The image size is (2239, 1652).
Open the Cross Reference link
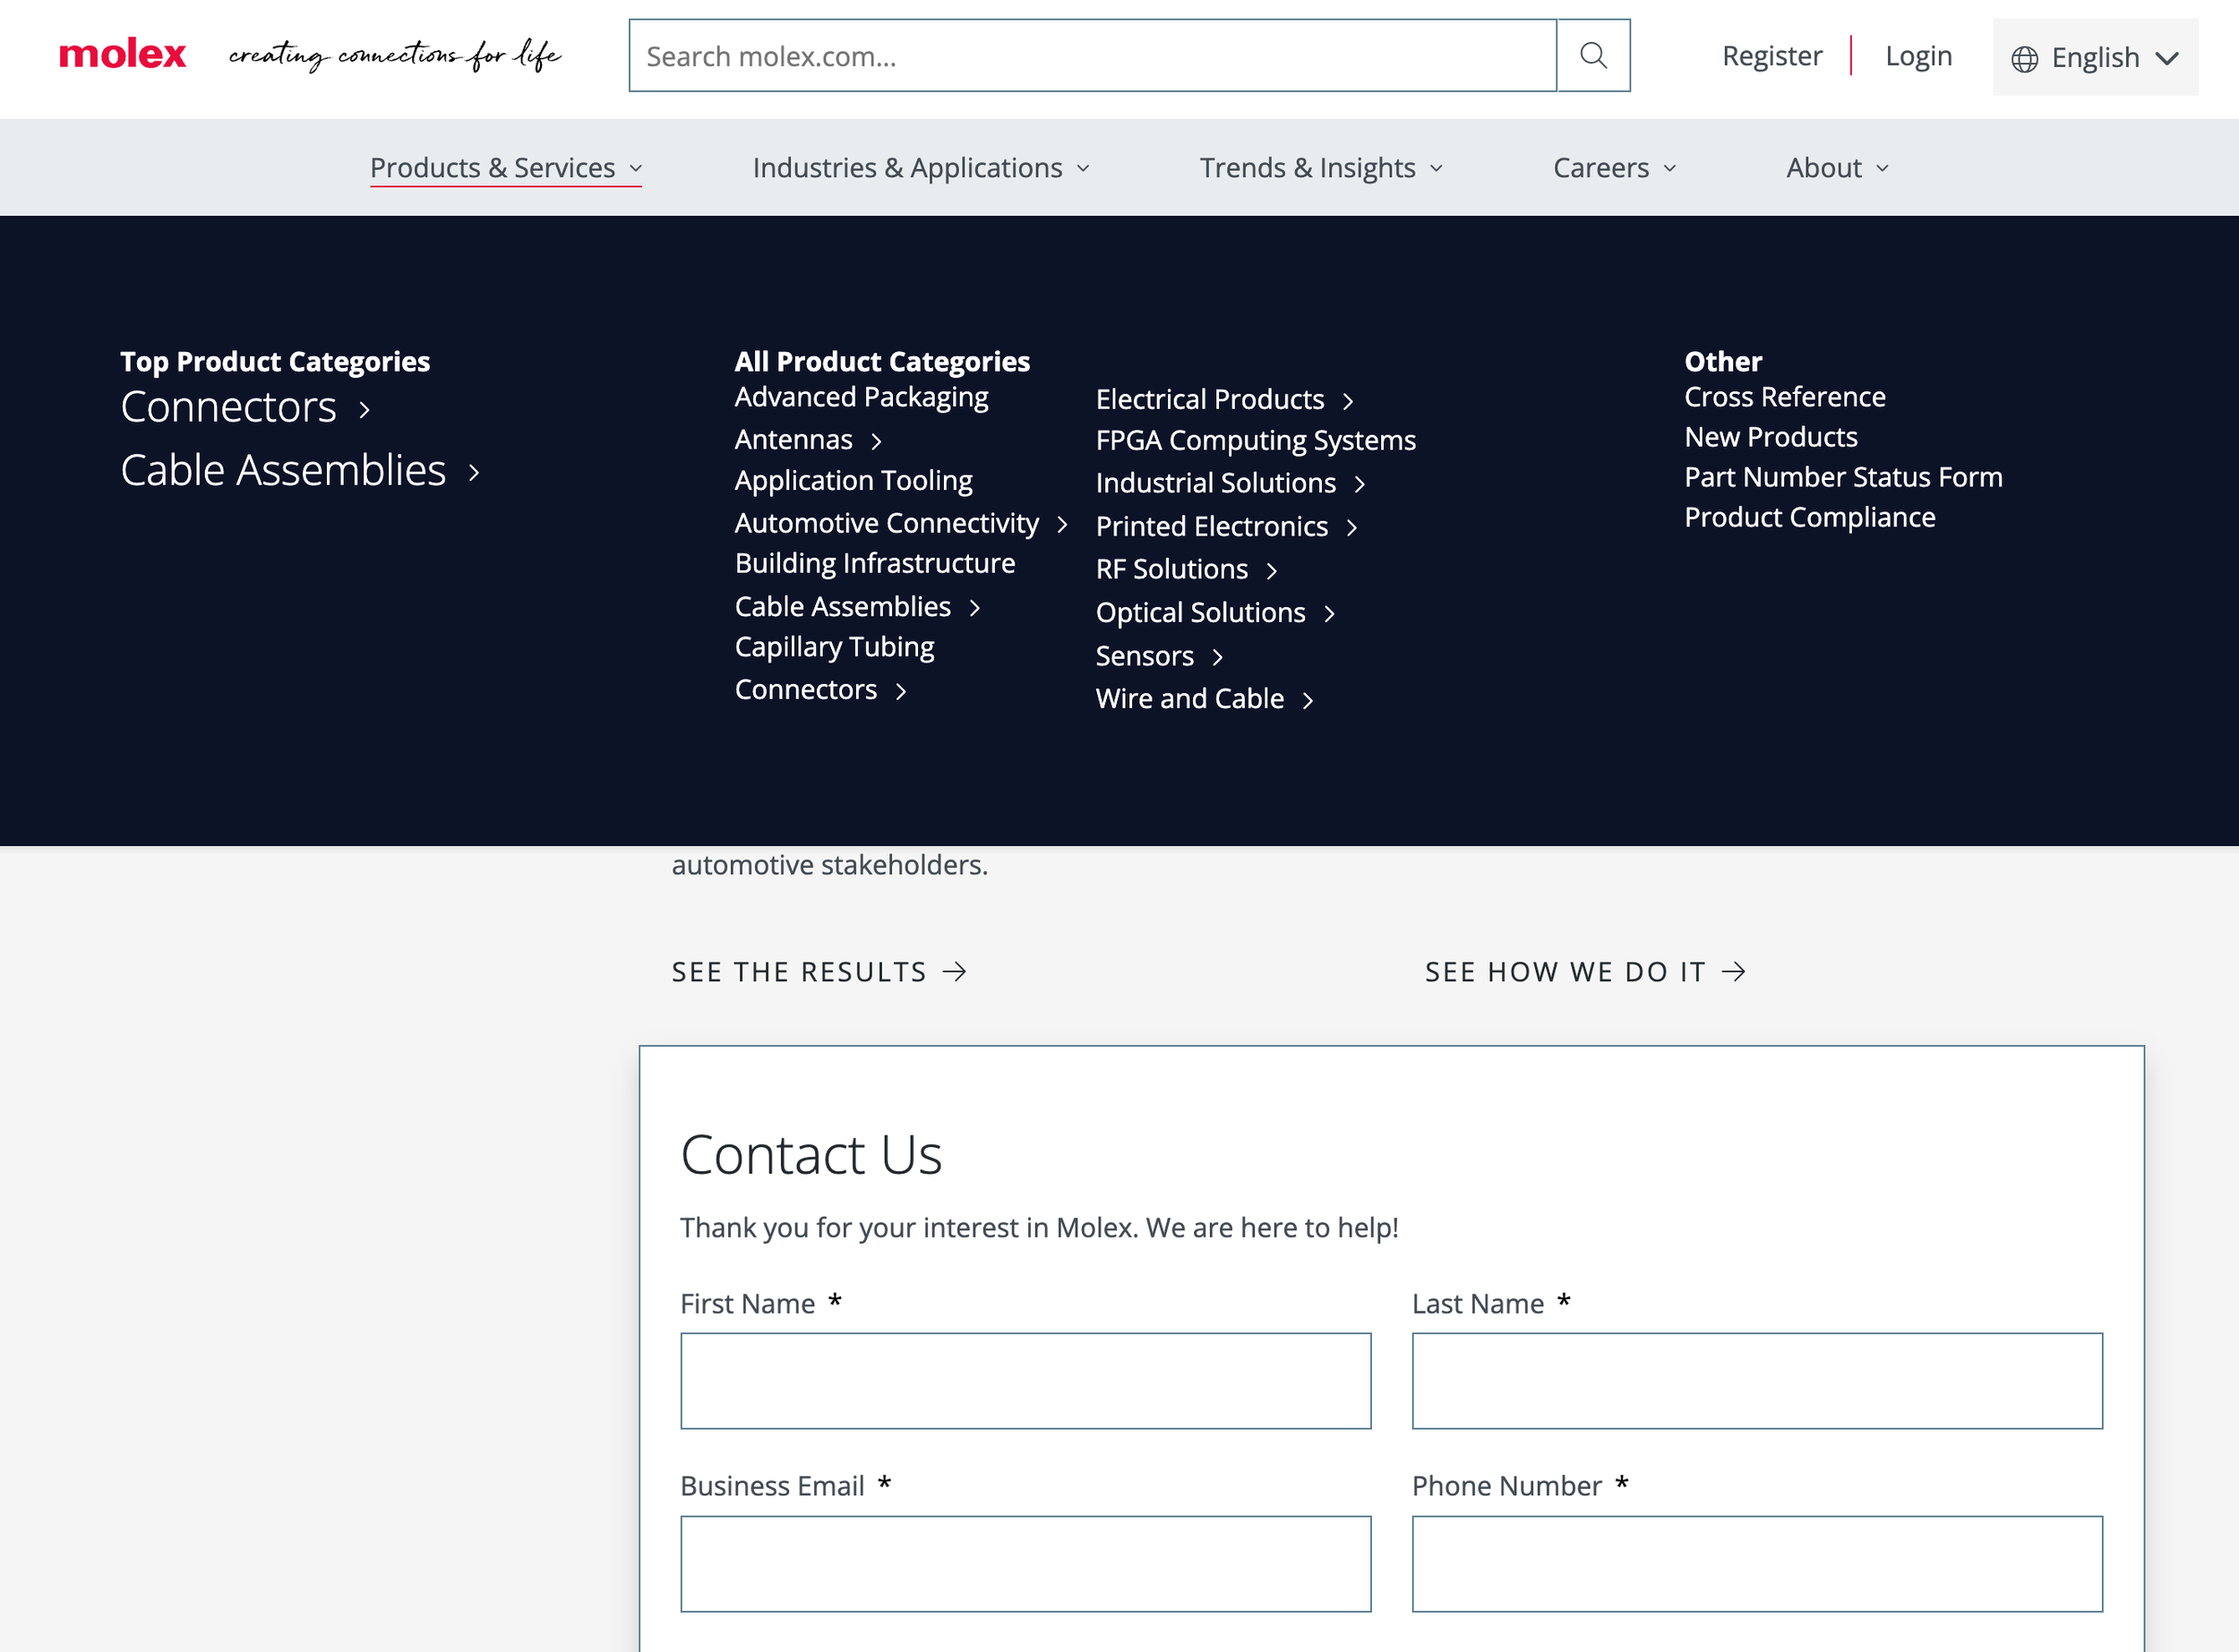1784,397
